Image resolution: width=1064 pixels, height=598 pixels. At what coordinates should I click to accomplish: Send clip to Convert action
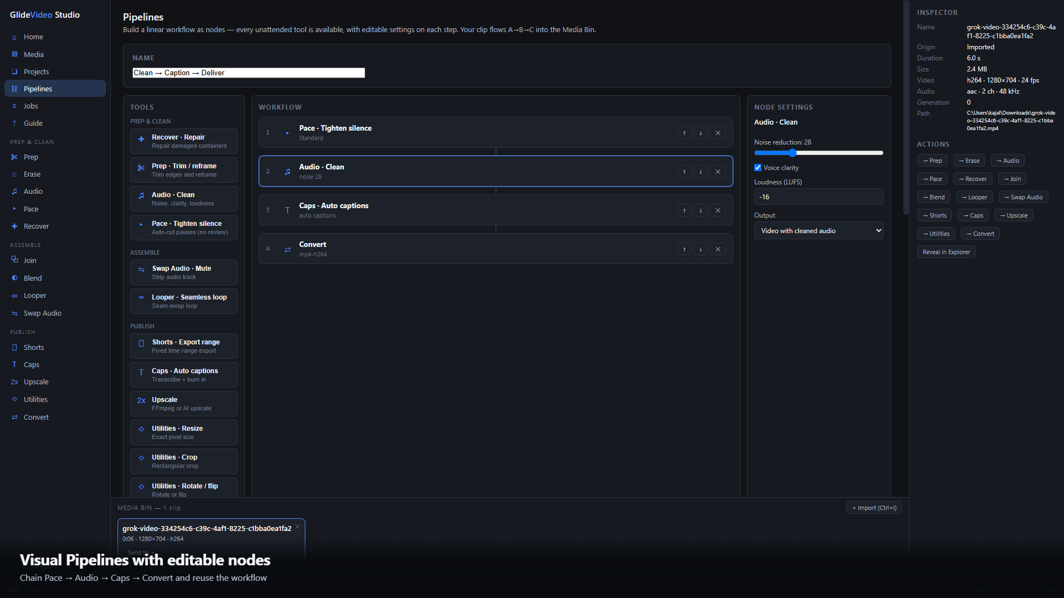click(x=980, y=234)
